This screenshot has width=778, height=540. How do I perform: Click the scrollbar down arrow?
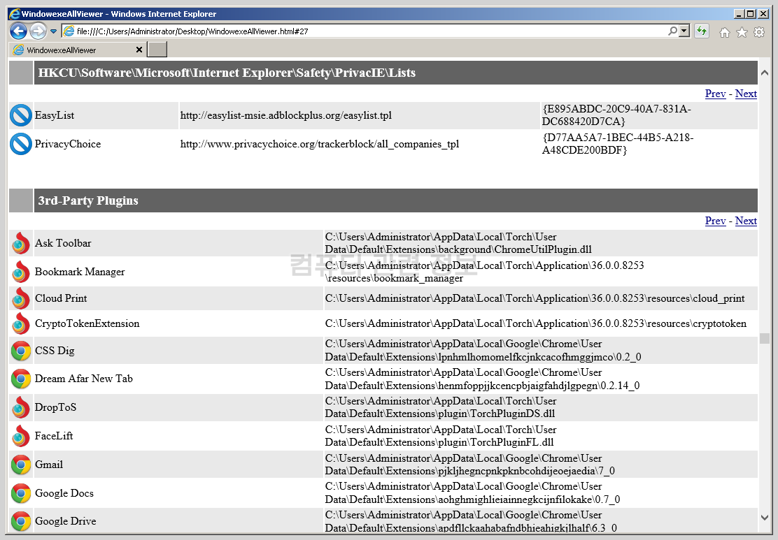coord(765,518)
